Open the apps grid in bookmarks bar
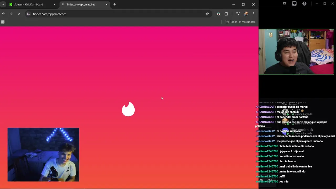 coord(3,22)
